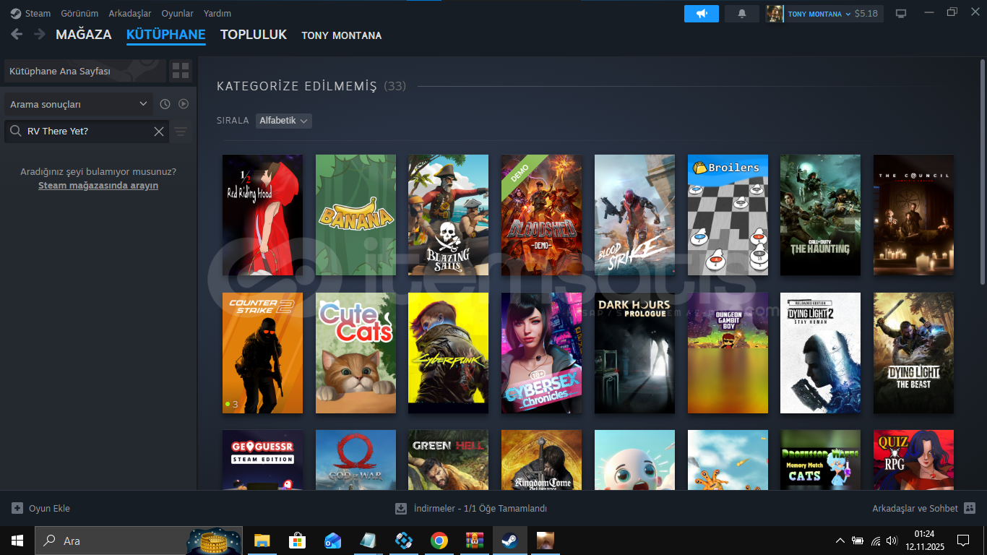Open Outlook from the taskbar
987x555 pixels.
click(x=332, y=541)
